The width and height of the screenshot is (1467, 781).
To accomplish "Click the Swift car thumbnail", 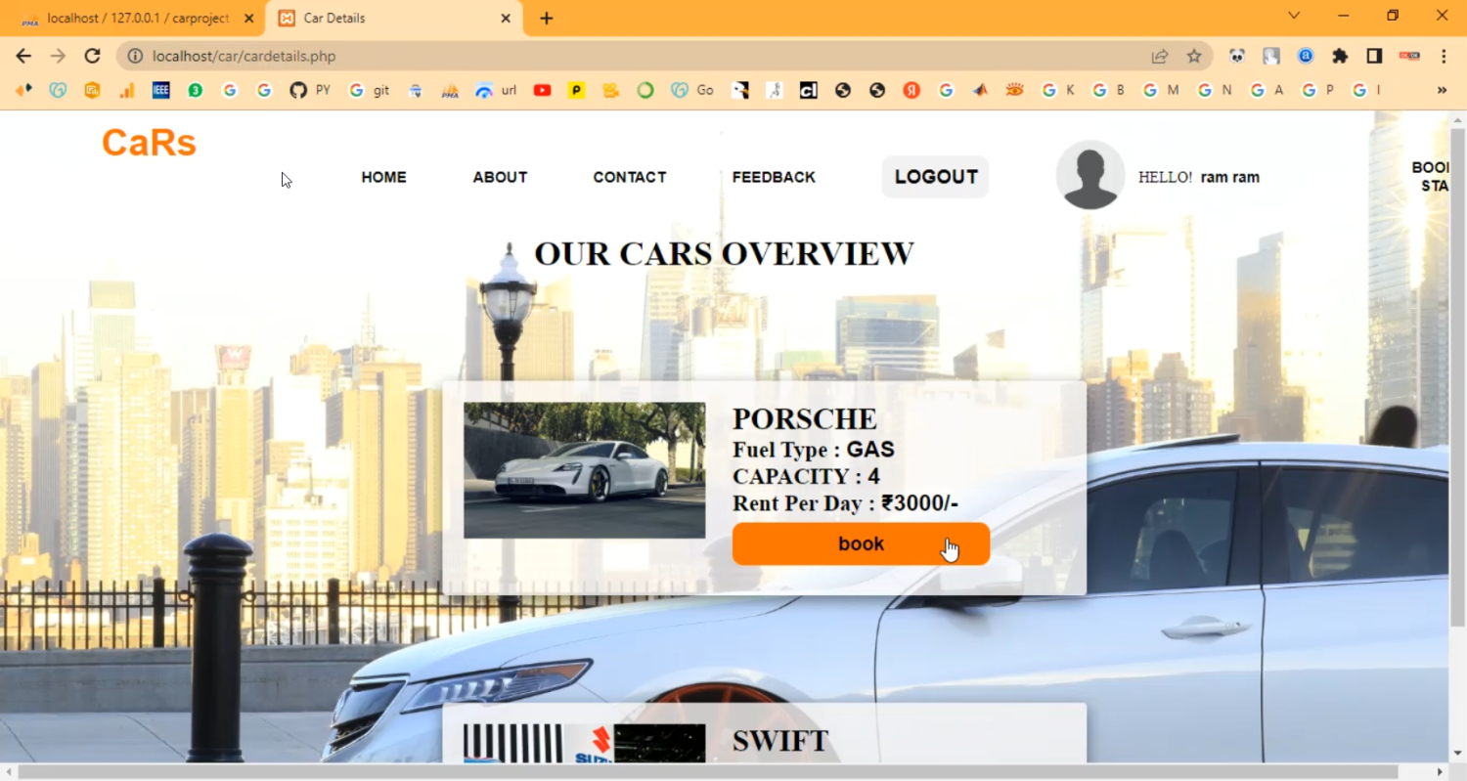I will (584, 743).
